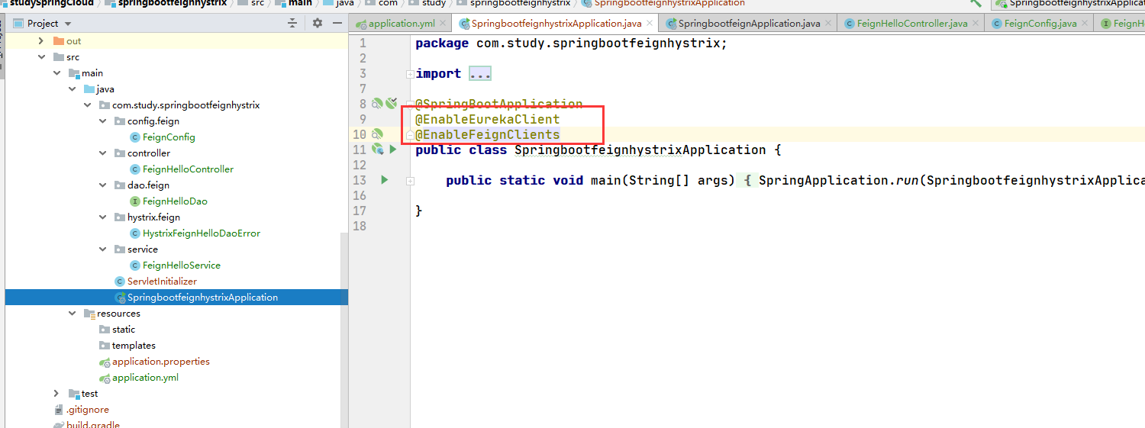Click the java breadcrumb
This screenshot has width=1145, height=428.
(x=345, y=3)
